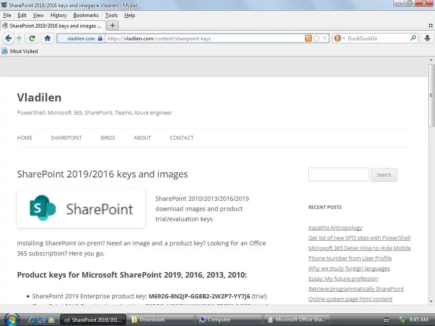Screen dimensions: 435x326
Task: Click the search magnifier icon in search bar
Action: [x=413, y=38]
